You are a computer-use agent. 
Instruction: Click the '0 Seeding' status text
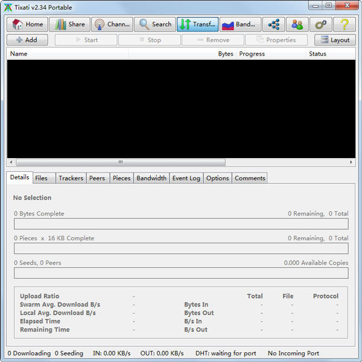(69, 353)
